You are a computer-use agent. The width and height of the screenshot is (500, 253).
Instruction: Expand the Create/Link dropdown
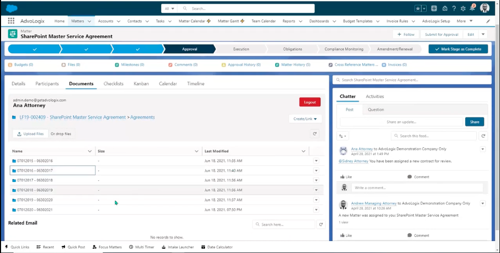pyautogui.click(x=305, y=119)
